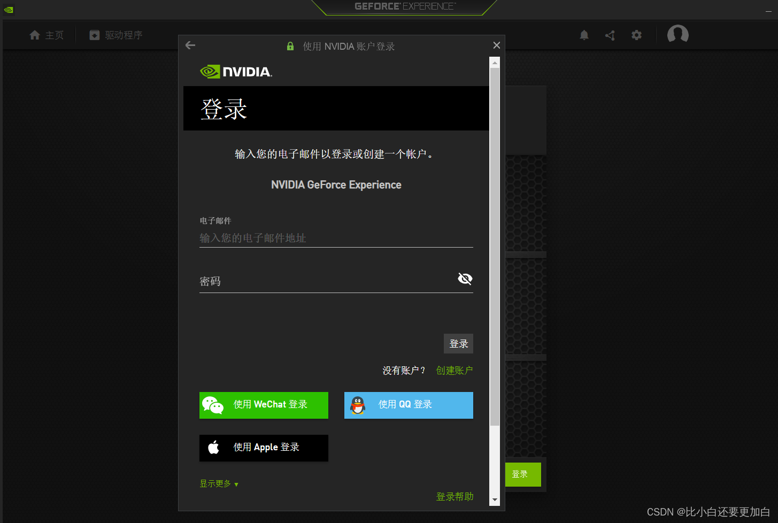Click the green padlock icon in dialog title
The image size is (778, 523).
(x=290, y=47)
